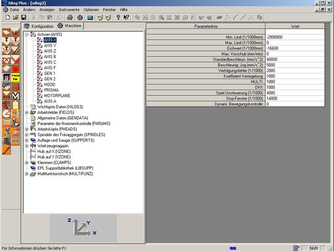Click the house icon in sidebar

pos(6,78)
